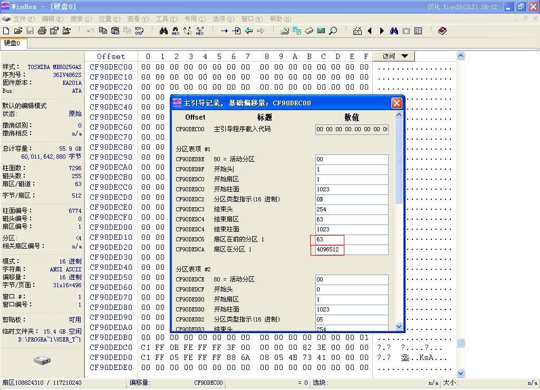The width and height of the screenshot is (540, 390).
Task: Click the 开始头 value field in partition #1
Action: point(352,169)
